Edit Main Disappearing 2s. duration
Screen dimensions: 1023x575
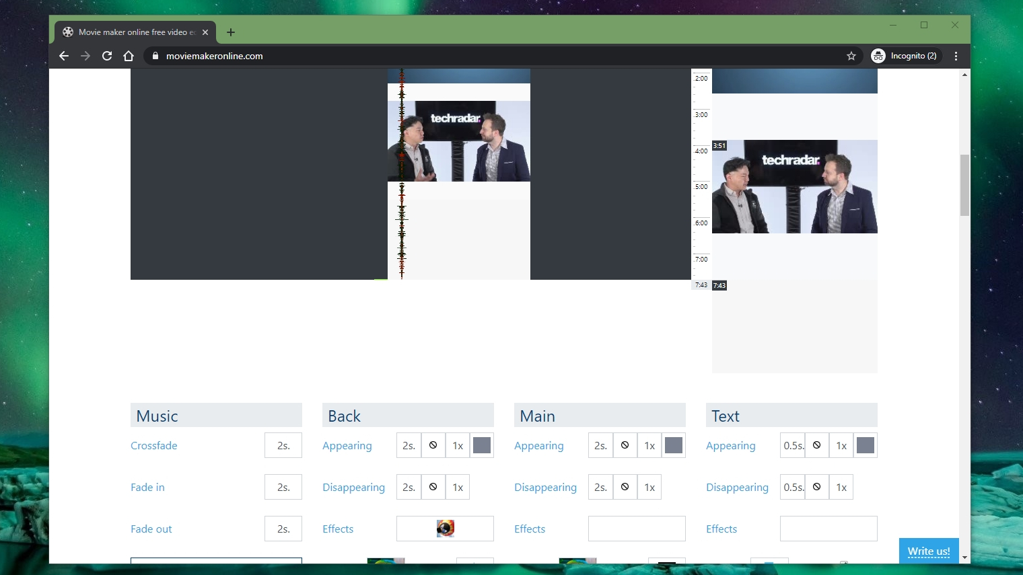pyautogui.click(x=600, y=487)
